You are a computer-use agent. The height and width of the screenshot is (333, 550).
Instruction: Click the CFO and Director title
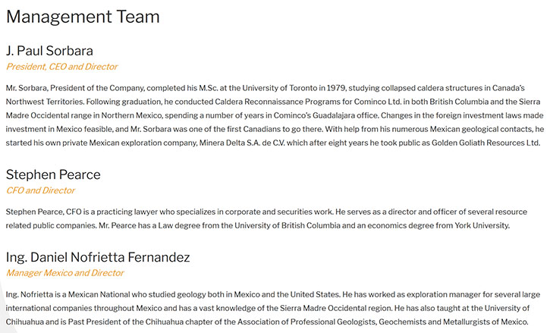click(40, 190)
